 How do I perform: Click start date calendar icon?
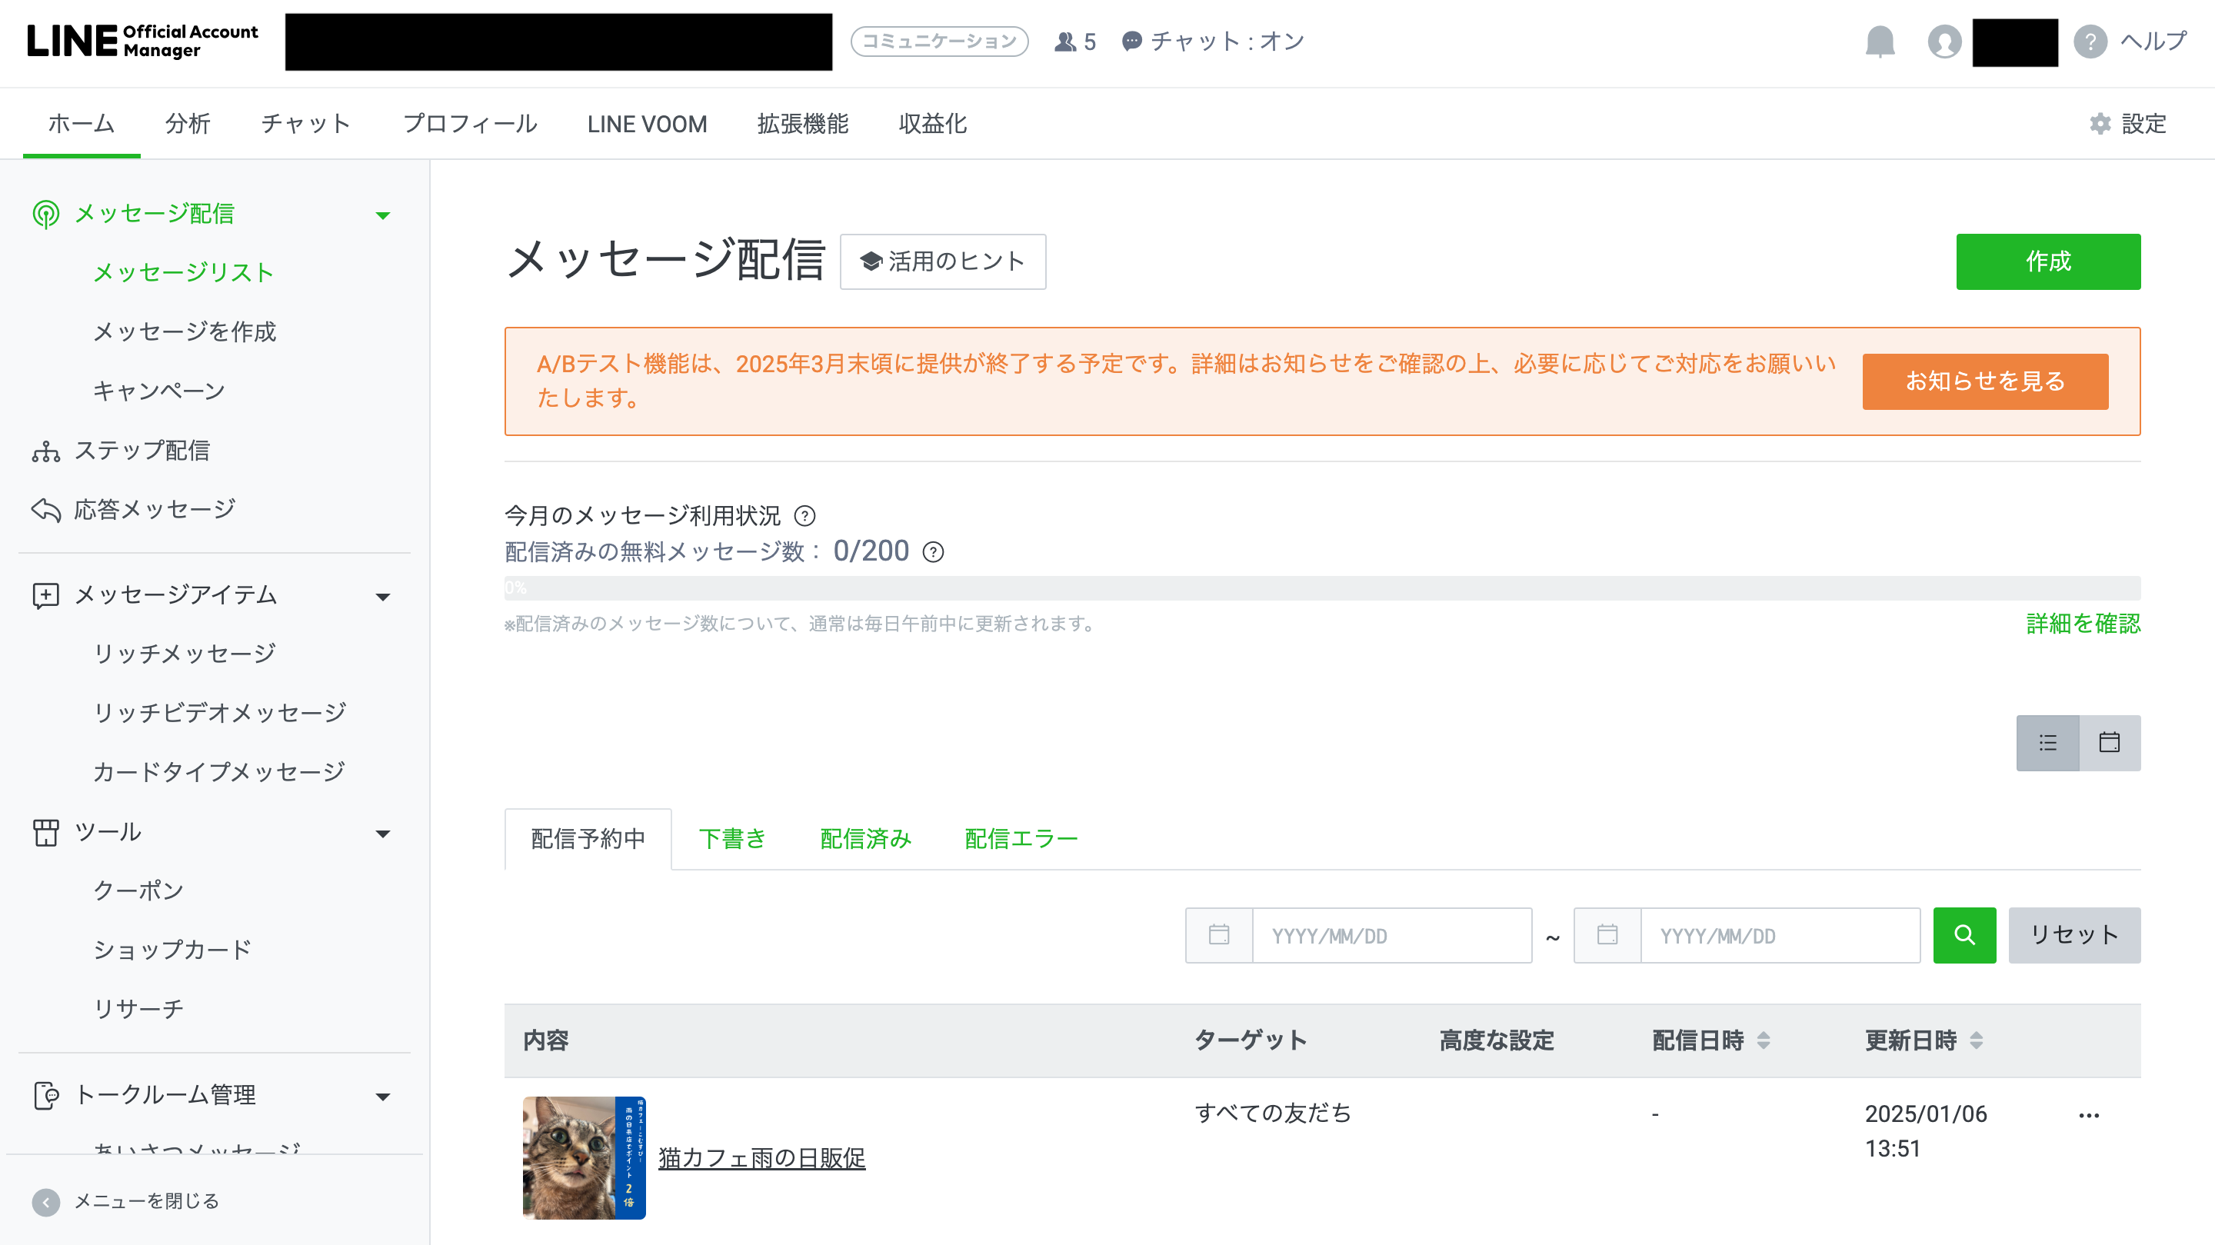(1218, 934)
